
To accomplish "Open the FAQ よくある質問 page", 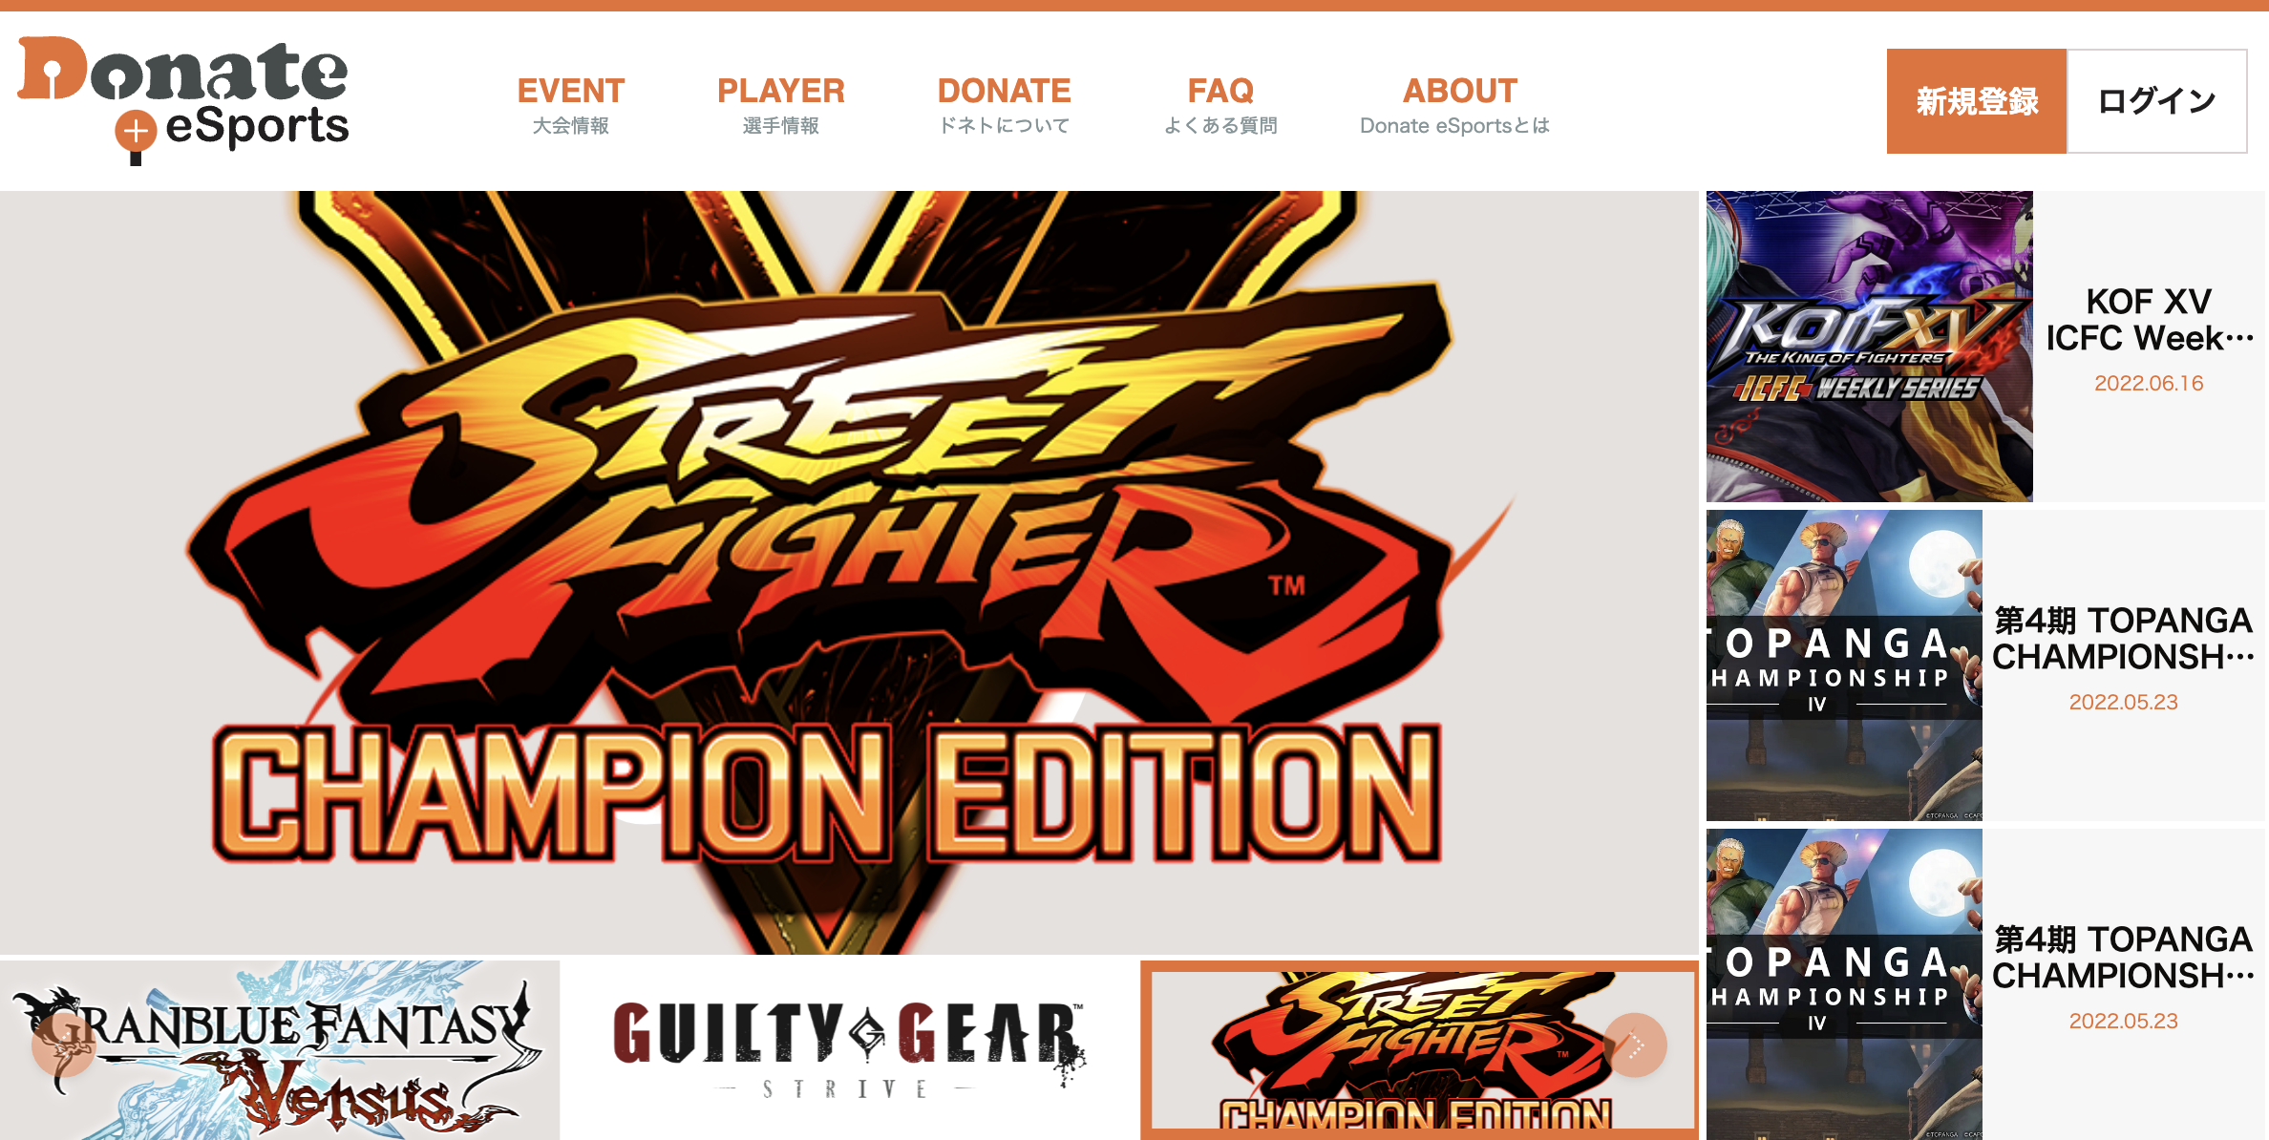I will (x=1220, y=105).
